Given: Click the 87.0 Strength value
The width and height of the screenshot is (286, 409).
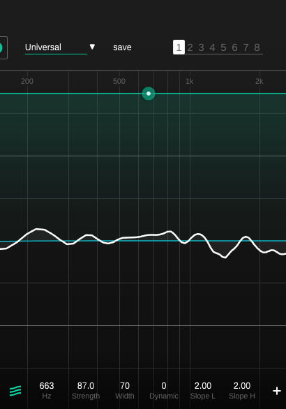Looking at the screenshot, I should [x=86, y=385].
